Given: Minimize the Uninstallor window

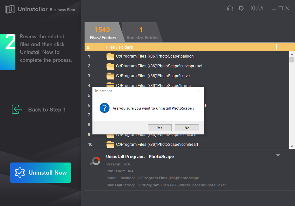Looking at the screenshot, I should click(x=274, y=9).
